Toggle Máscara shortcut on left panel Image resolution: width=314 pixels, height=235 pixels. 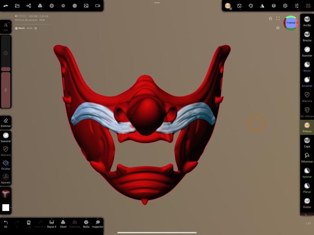(x=5, y=151)
